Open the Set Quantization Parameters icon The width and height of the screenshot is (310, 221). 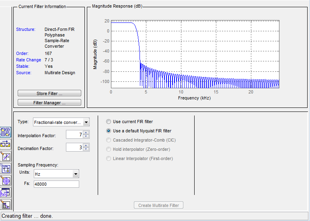5,156
